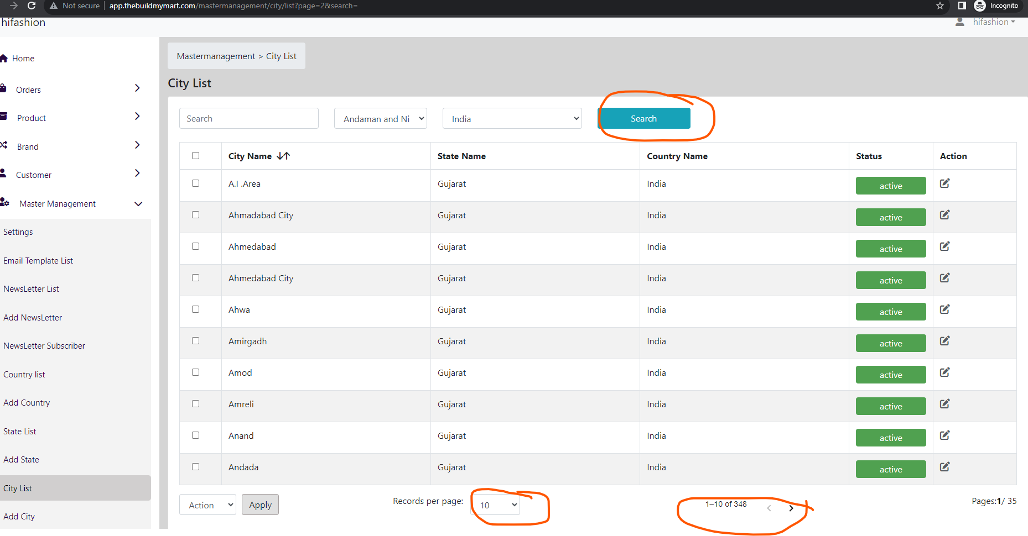Tick the Amreli row checkbox
The image size is (1028, 536).
point(195,403)
